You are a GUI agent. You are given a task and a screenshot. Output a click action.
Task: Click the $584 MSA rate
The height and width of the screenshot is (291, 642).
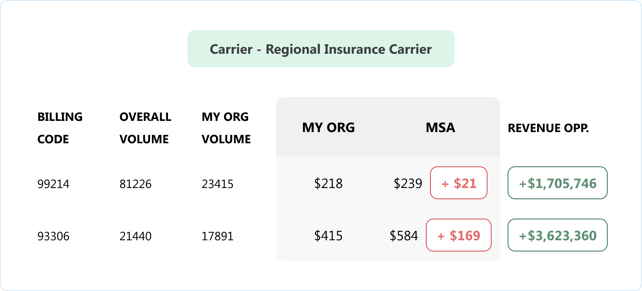pos(404,236)
